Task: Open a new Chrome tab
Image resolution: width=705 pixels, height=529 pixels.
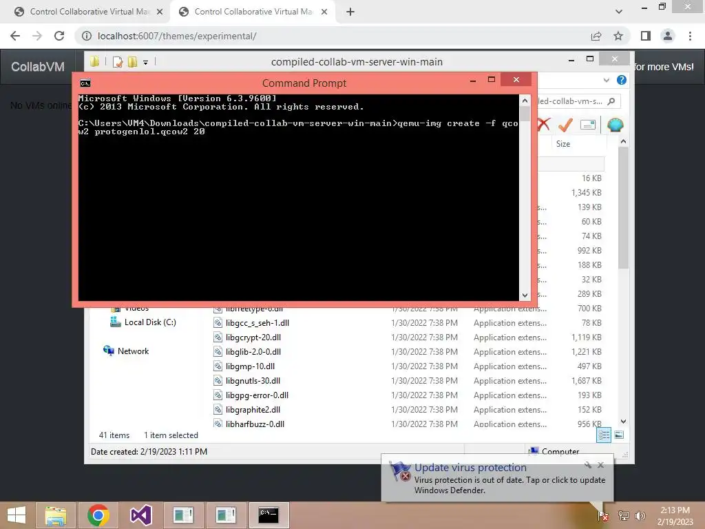Action: point(350,12)
